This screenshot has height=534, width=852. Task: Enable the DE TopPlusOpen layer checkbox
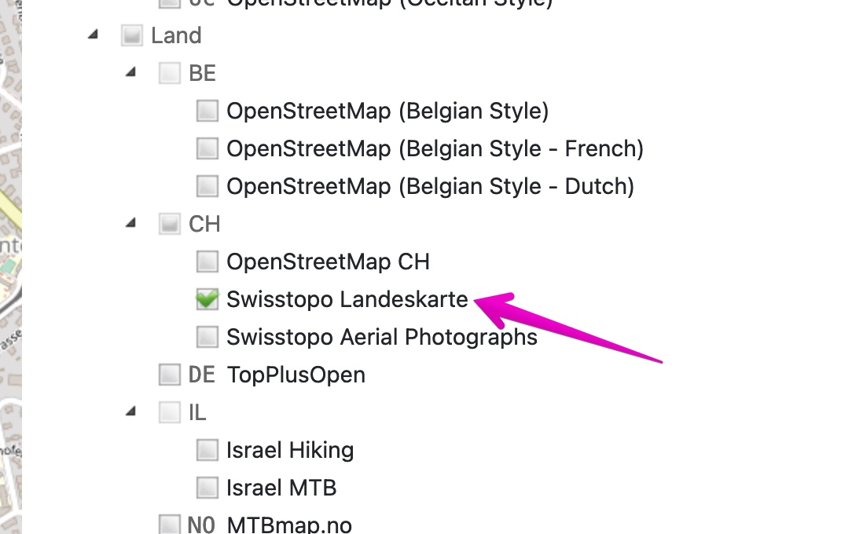click(169, 375)
